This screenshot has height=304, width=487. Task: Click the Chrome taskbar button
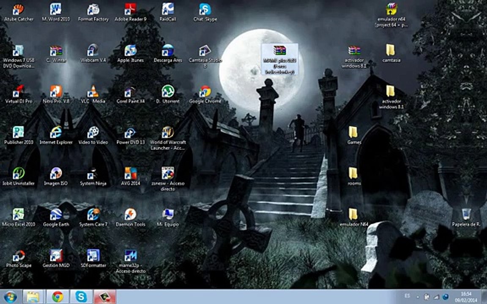pyautogui.click(x=57, y=297)
